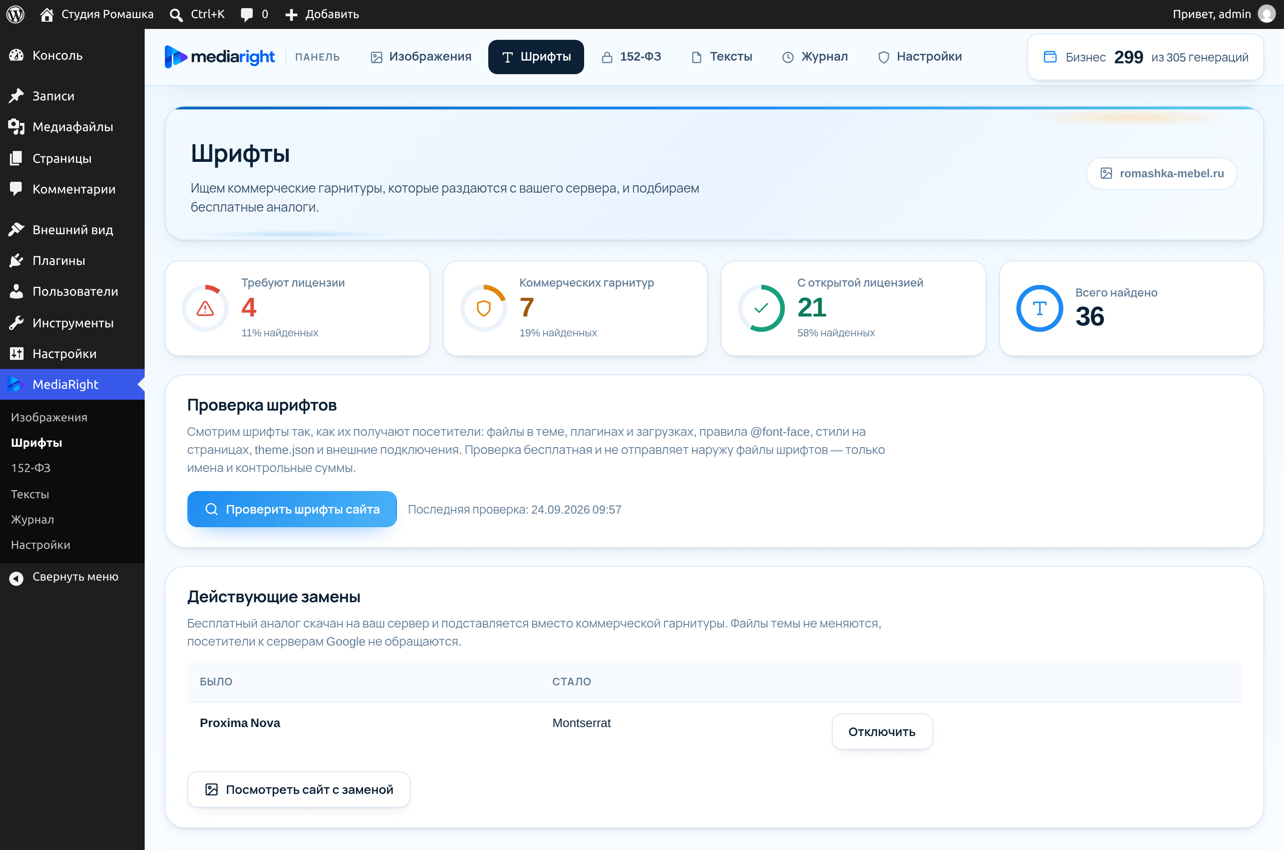Go to Медиафайлы in sidebar
The image size is (1284, 850).
[73, 127]
